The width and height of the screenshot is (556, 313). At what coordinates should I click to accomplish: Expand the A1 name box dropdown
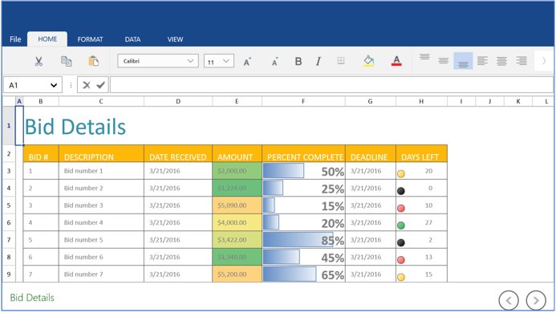click(x=54, y=85)
